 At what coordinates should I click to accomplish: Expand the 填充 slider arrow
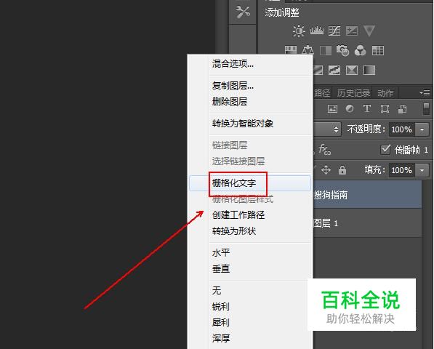click(422, 170)
